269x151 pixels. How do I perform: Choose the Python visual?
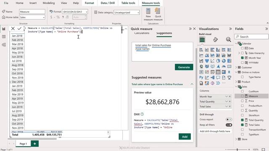(x=201, y=78)
